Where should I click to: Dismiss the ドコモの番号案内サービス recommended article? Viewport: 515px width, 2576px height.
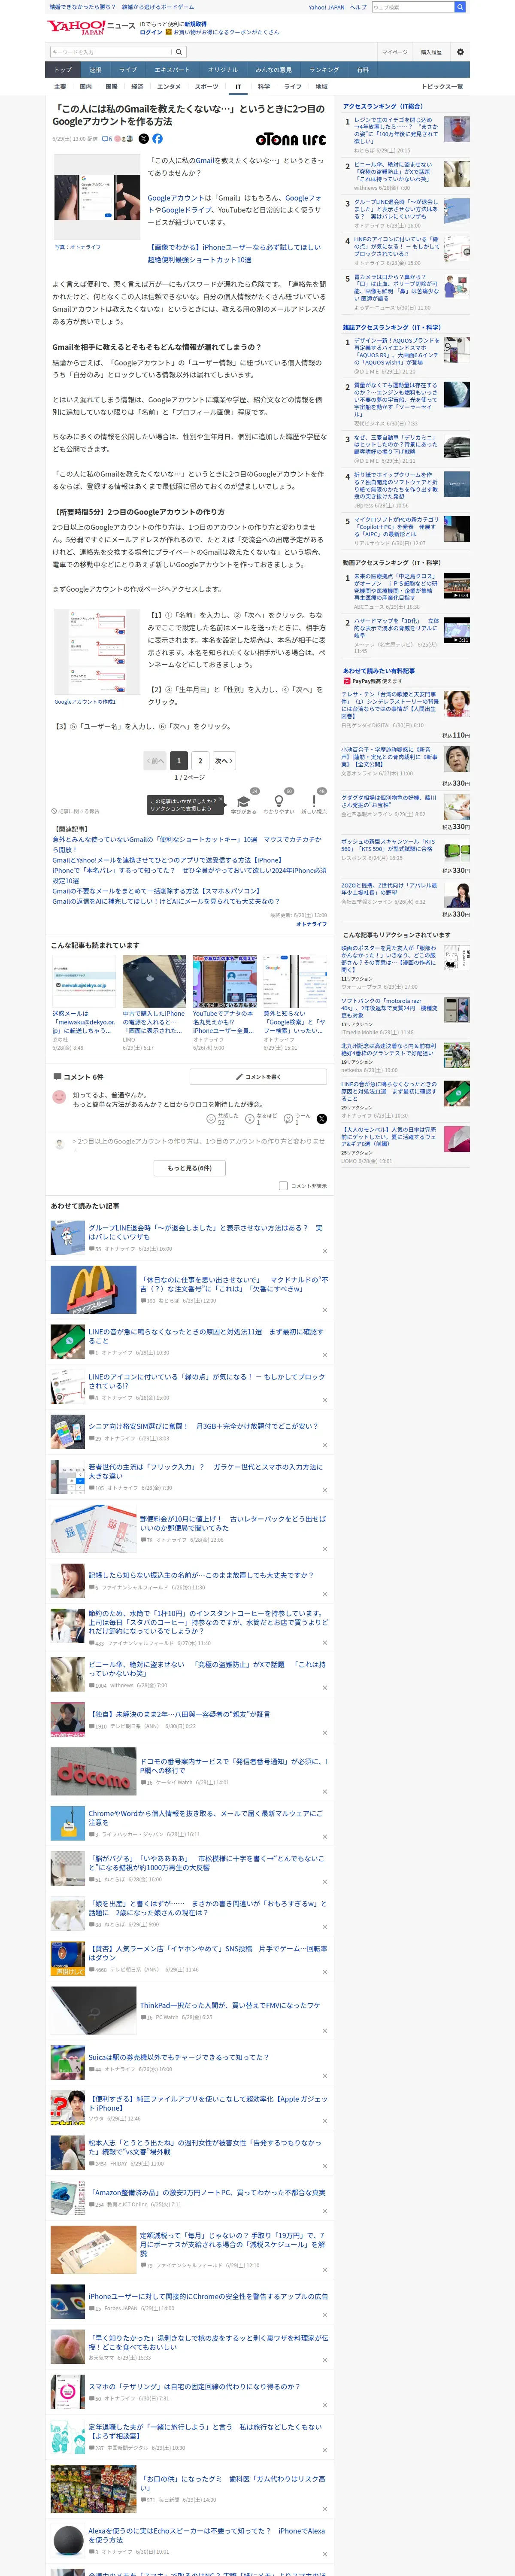coord(324,1792)
